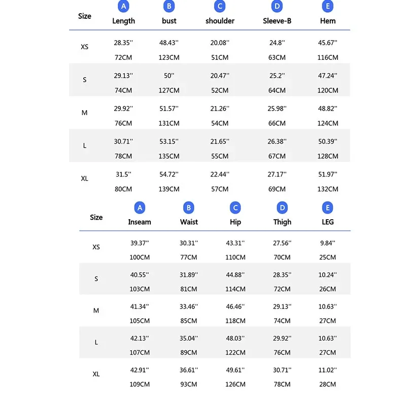The width and height of the screenshot is (406, 406).
Task: Click the 118CM hip value for M
Action: [235, 321]
